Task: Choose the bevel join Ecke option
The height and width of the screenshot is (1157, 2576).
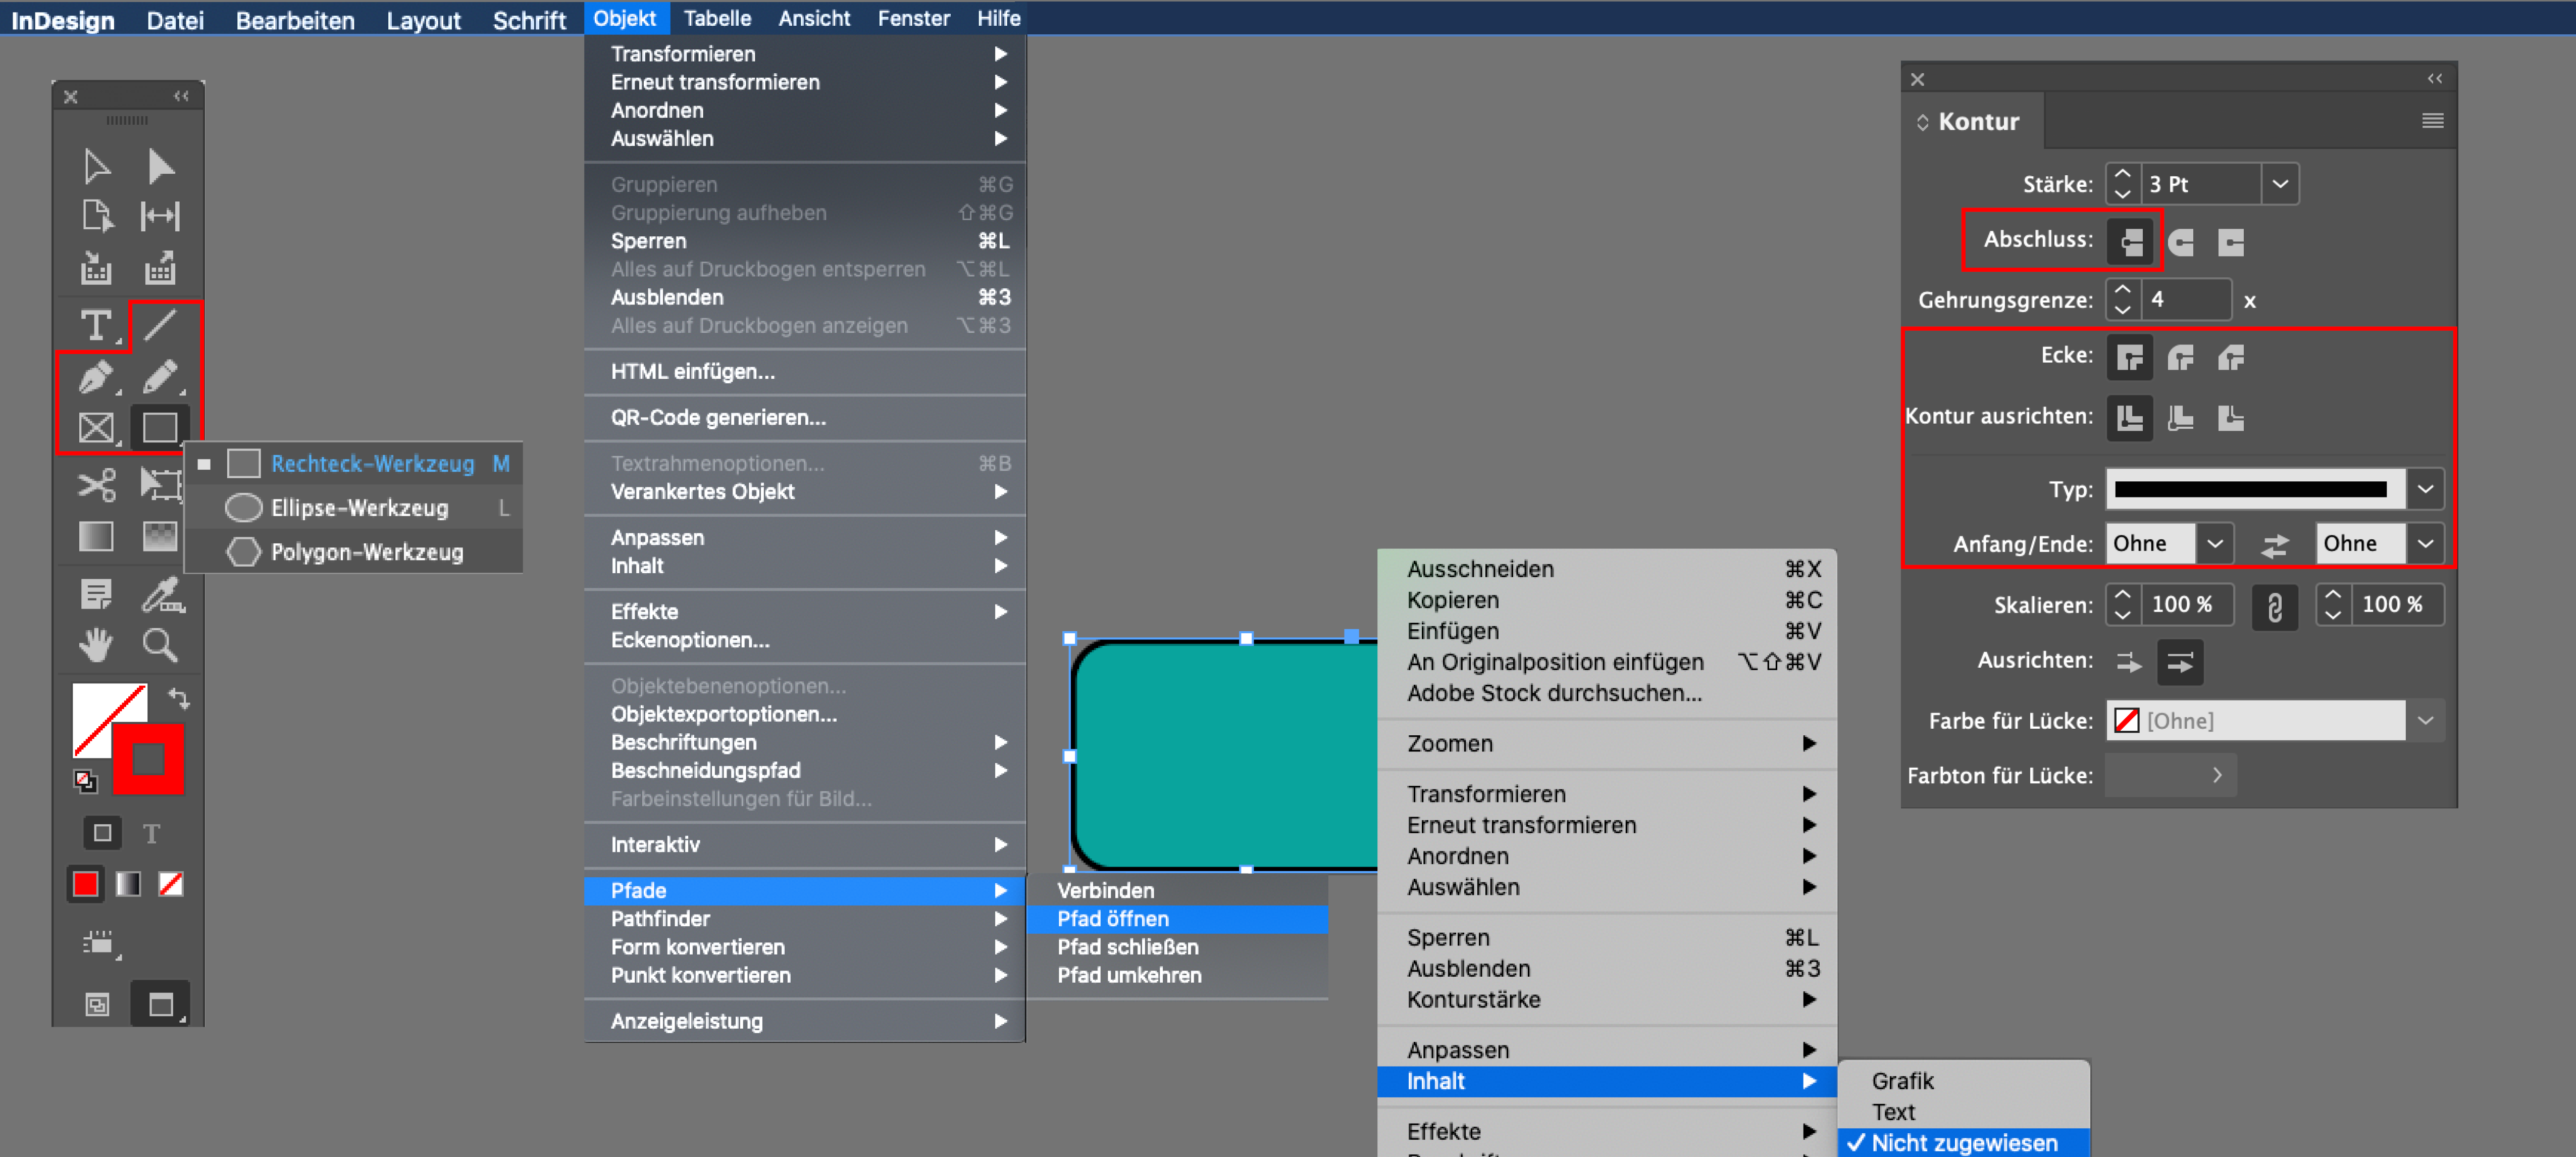Action: [x=2231, y=357]
